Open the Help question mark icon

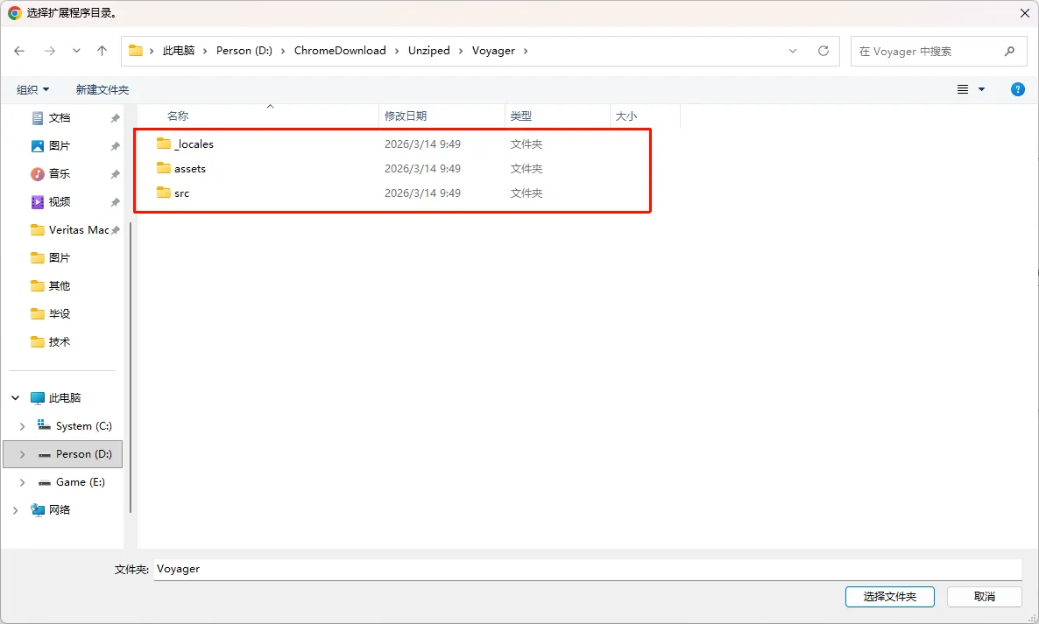(1017, 89)
